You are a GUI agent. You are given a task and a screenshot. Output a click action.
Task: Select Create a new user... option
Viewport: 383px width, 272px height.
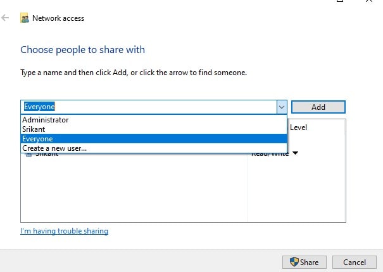point(54,148)
